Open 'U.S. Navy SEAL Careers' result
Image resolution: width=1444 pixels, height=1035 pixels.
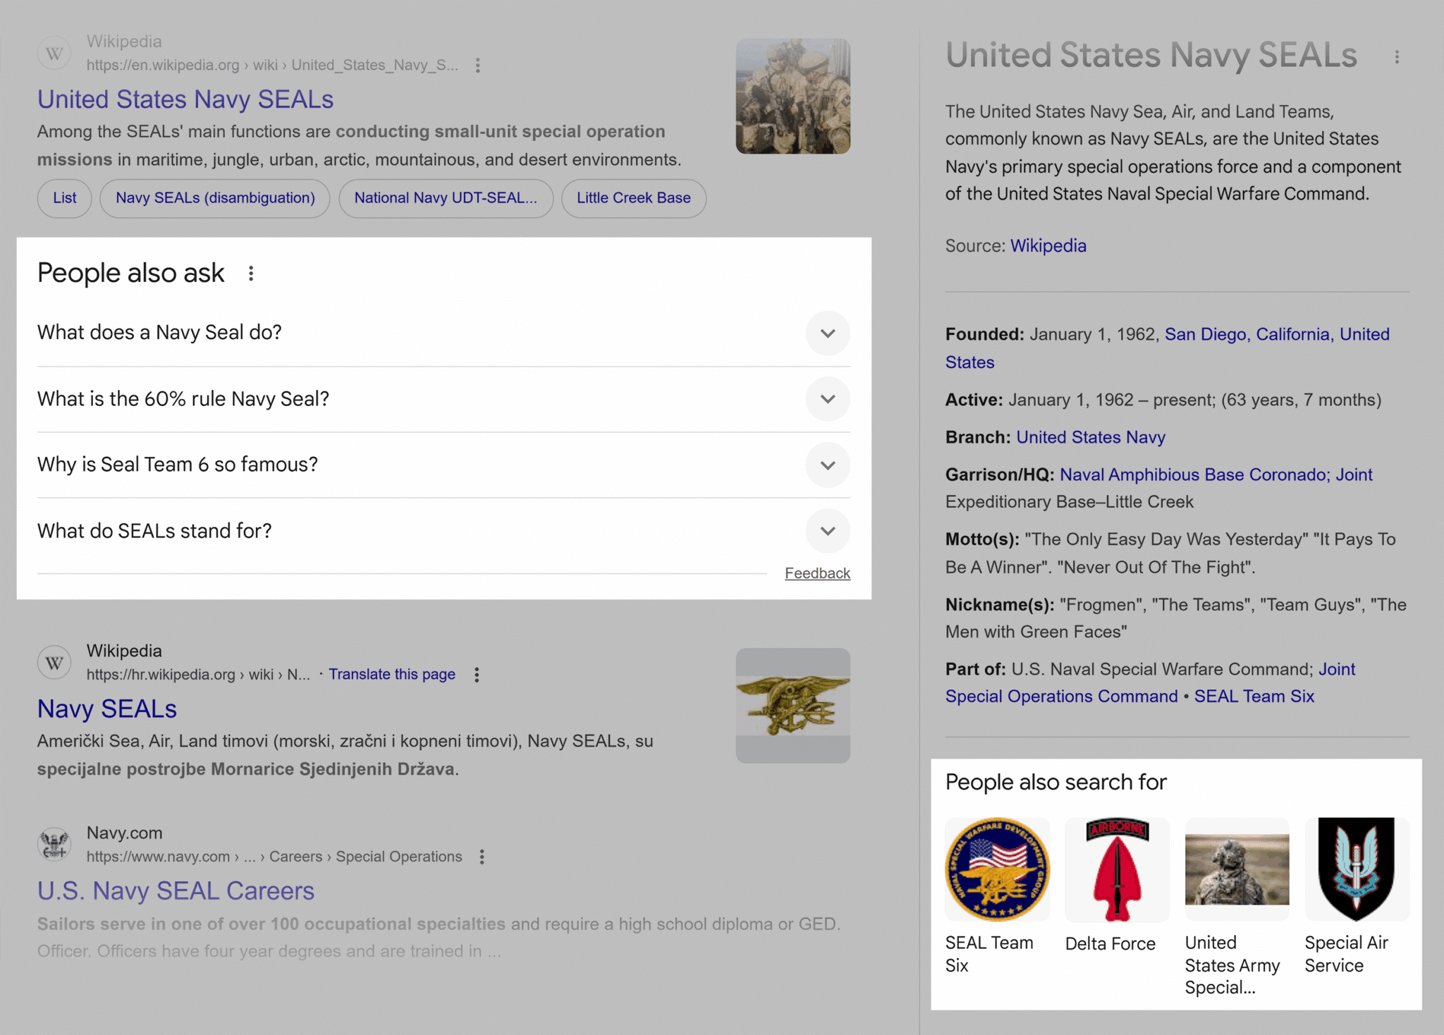click(176, 890)
